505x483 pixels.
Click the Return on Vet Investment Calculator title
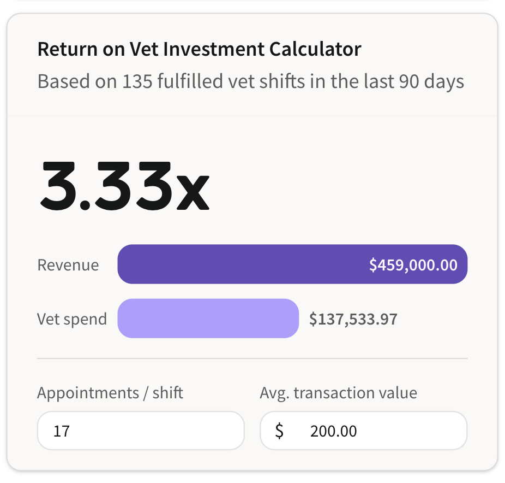200,49
